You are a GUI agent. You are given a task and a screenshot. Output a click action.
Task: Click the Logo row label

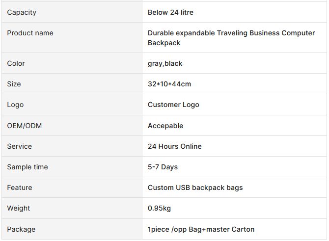15,105
